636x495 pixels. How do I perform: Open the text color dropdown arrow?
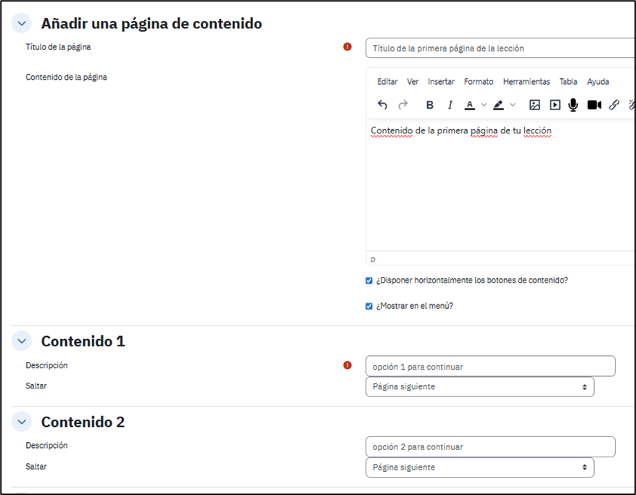[484, 105]
